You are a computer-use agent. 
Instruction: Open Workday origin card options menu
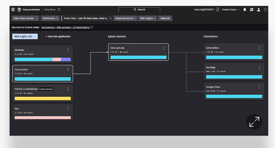click(68, 50)
